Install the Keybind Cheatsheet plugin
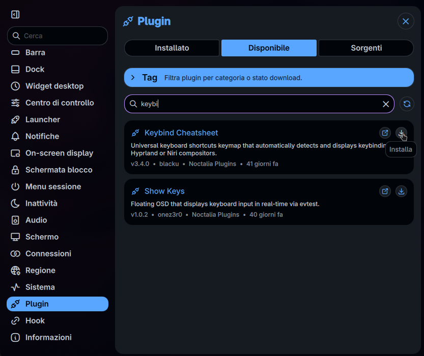Image resolution: width=424 pixels, height=356 pixels. 401,133
